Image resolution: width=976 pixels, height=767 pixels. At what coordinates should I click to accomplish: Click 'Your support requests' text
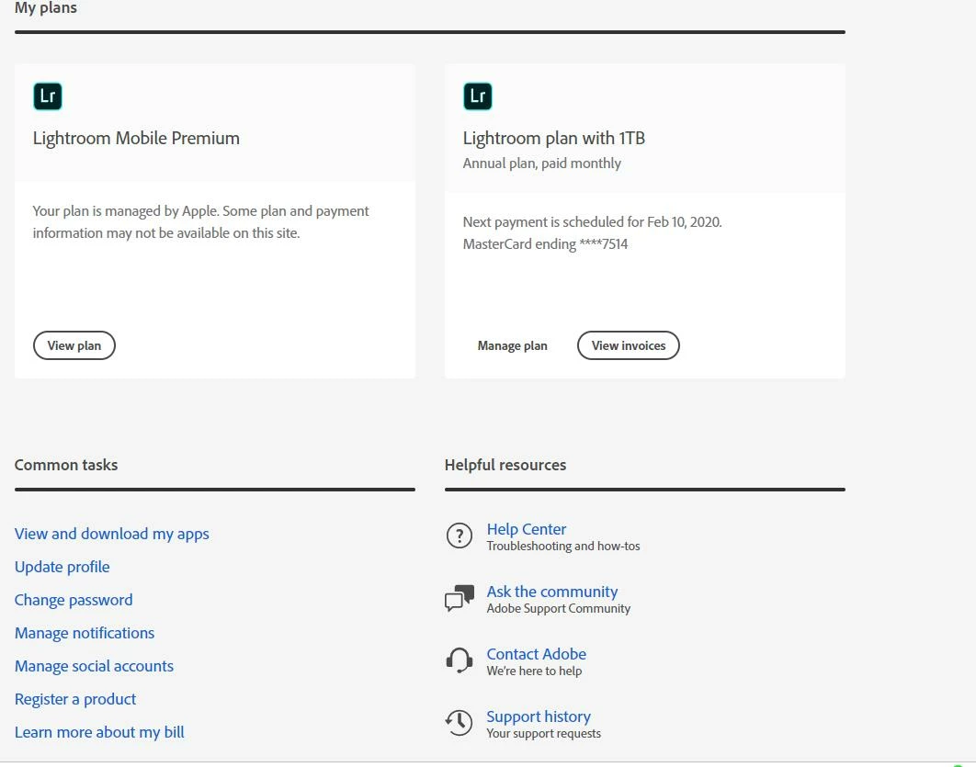544,733
